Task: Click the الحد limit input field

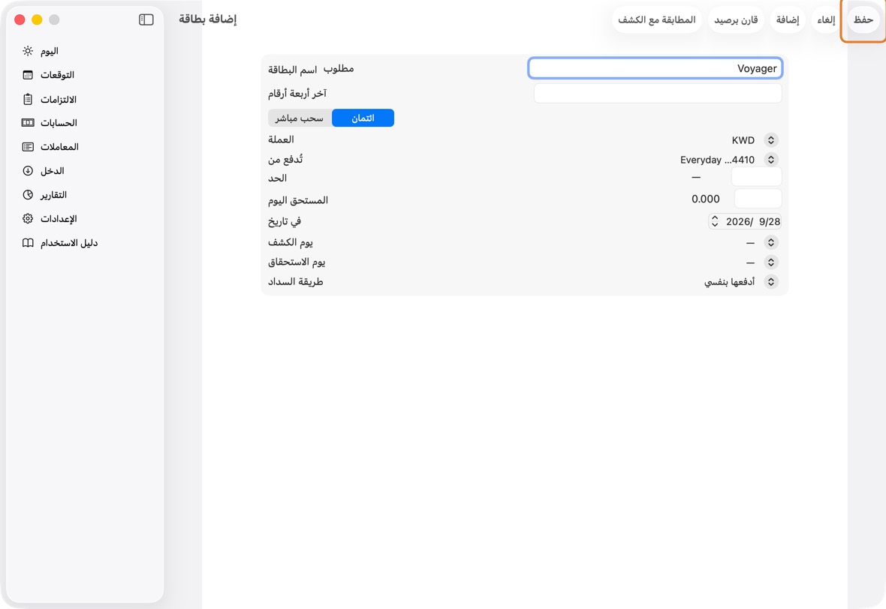Action: (x=757, y=177)
